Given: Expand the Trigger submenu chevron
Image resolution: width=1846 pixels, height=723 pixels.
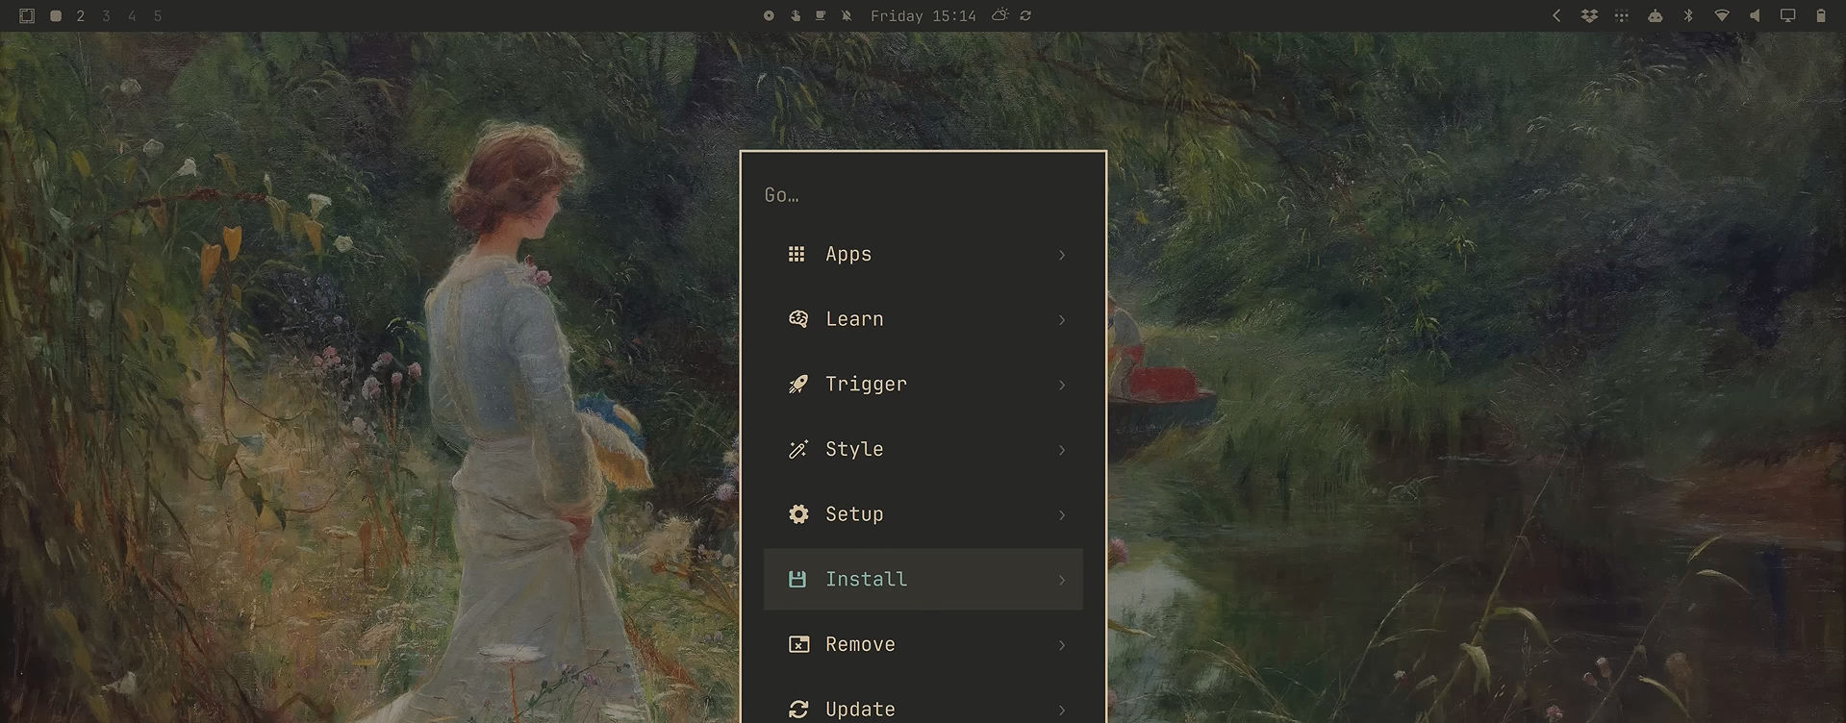Looking at the screenshot, I should pos(1062,385).
